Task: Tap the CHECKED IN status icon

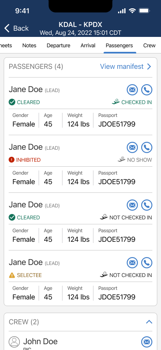Action: click(116, 102)
